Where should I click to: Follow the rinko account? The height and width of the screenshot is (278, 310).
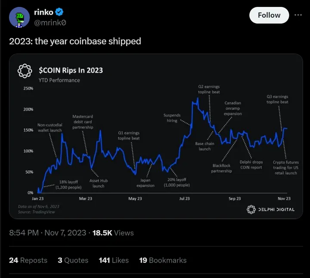[269, 15]
